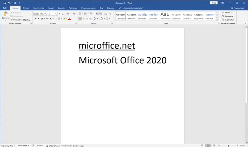Viewport: 248px width, 147px height.
Task: Open the numbering list dropdown
Action: [88, 14]
